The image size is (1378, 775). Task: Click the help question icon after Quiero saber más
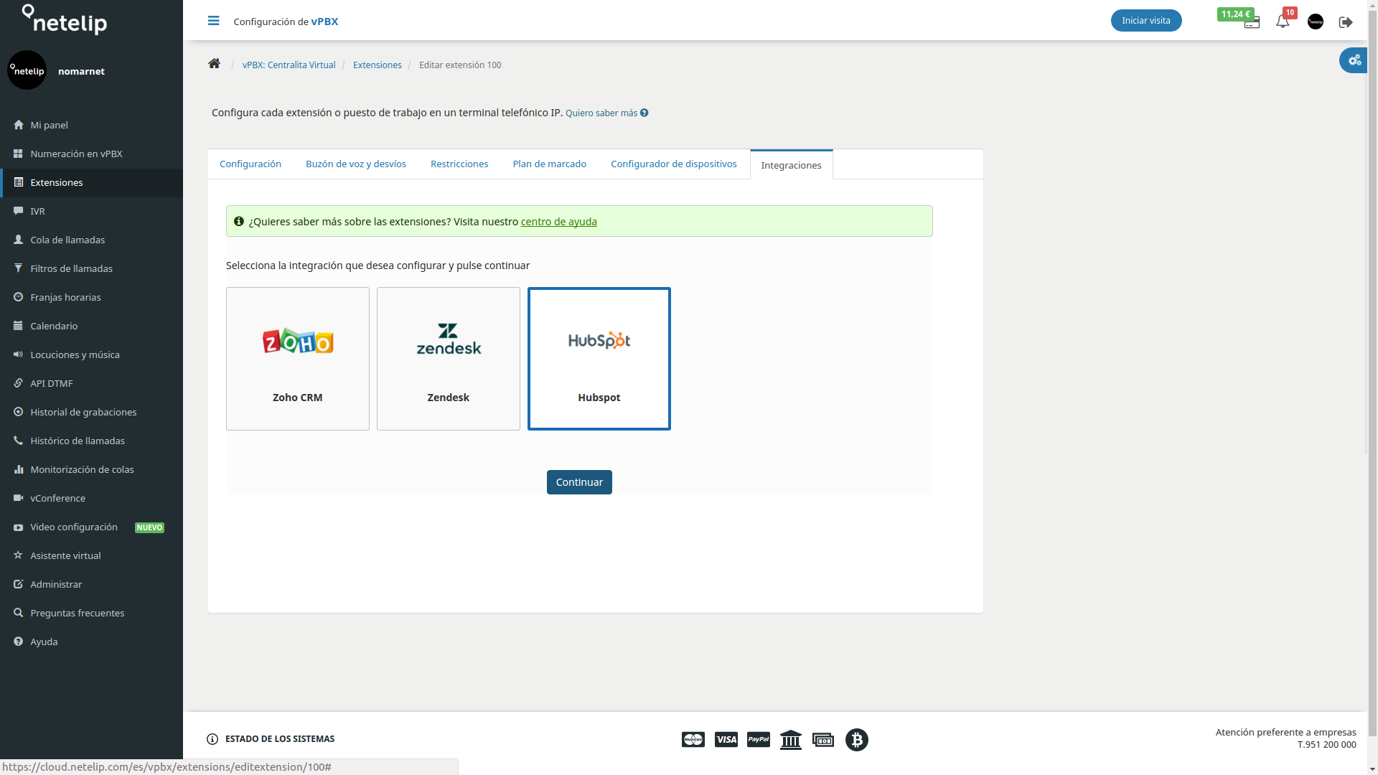[x=644, y=113]
